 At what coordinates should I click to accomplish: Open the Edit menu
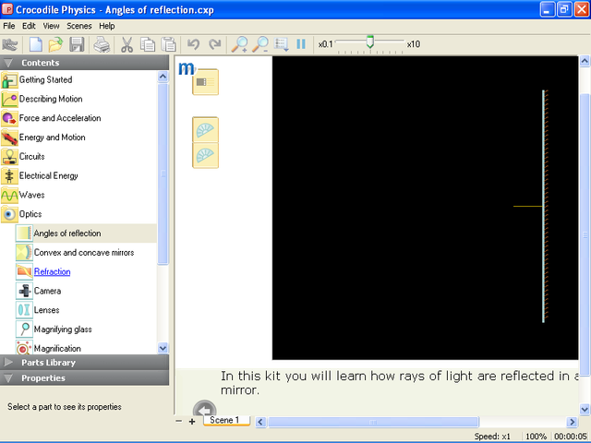pos(29,26)
